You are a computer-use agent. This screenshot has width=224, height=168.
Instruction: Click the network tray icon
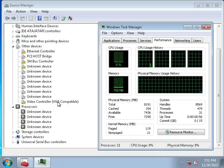189,163
